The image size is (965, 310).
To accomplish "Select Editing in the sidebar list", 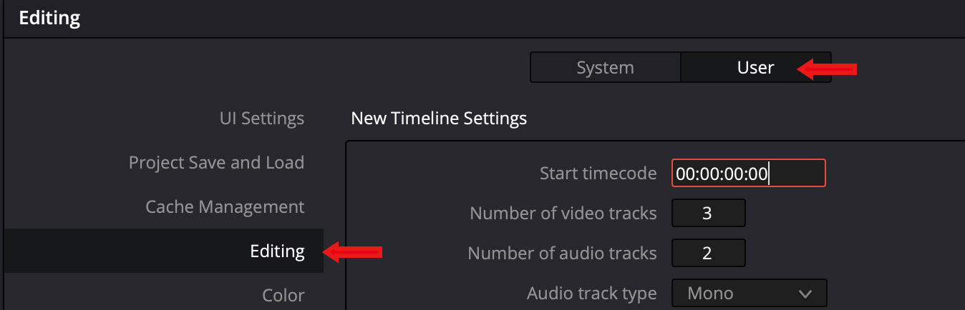I will click(277, 251).
